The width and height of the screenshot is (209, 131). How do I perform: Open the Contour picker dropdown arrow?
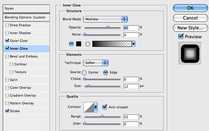pos(96,107)
